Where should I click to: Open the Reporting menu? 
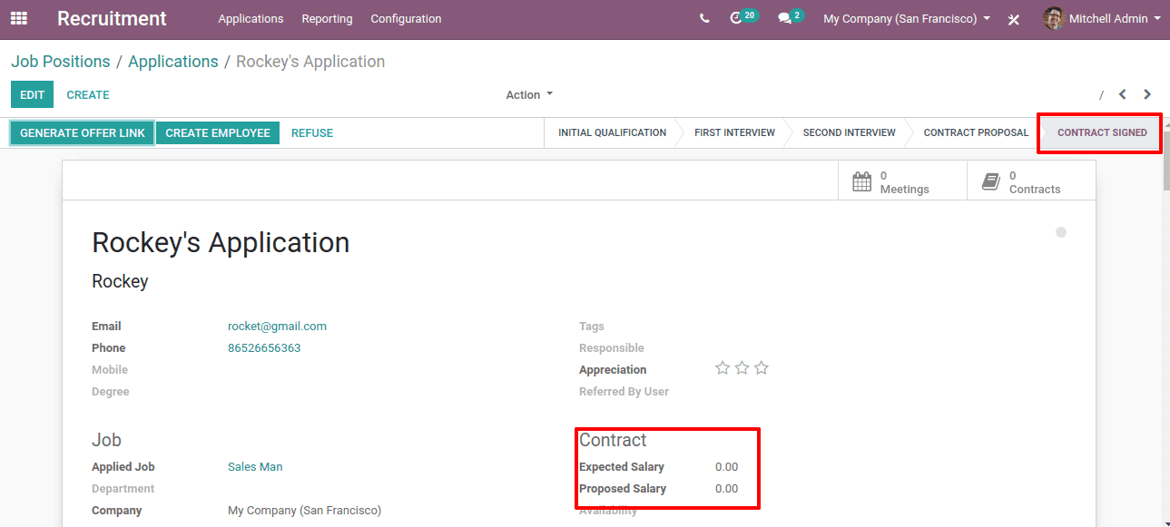click(327, 18)
